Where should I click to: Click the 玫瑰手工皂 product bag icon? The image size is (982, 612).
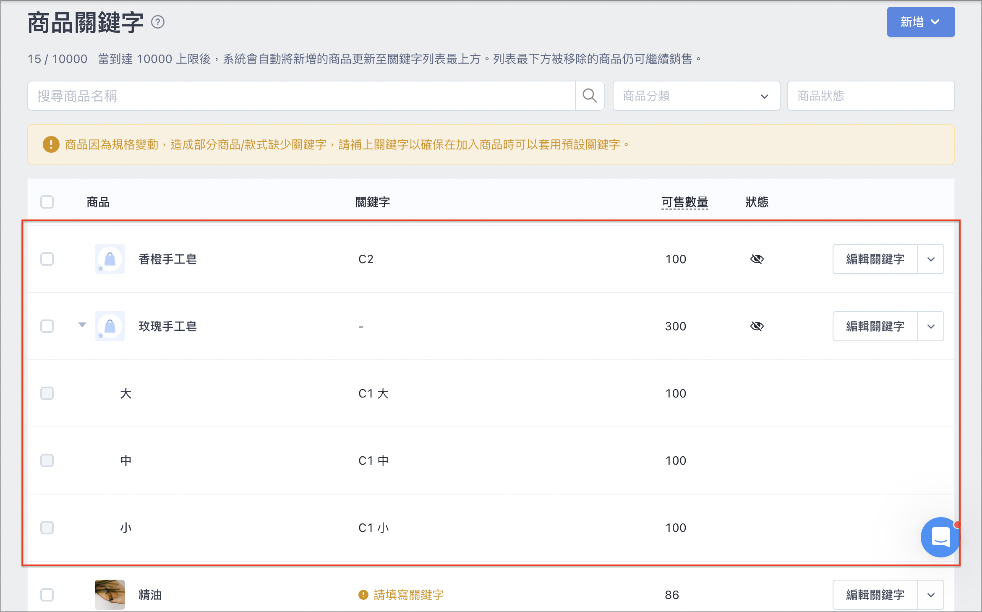110,326
